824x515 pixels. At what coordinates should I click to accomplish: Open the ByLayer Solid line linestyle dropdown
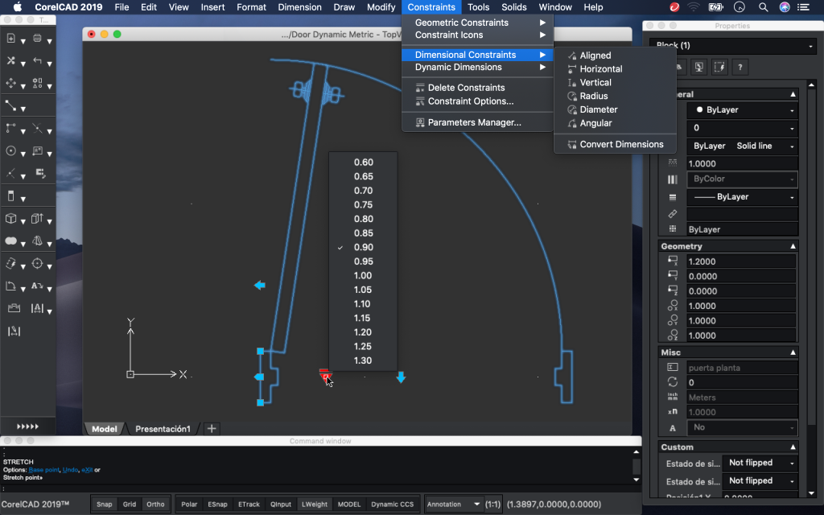742,146
